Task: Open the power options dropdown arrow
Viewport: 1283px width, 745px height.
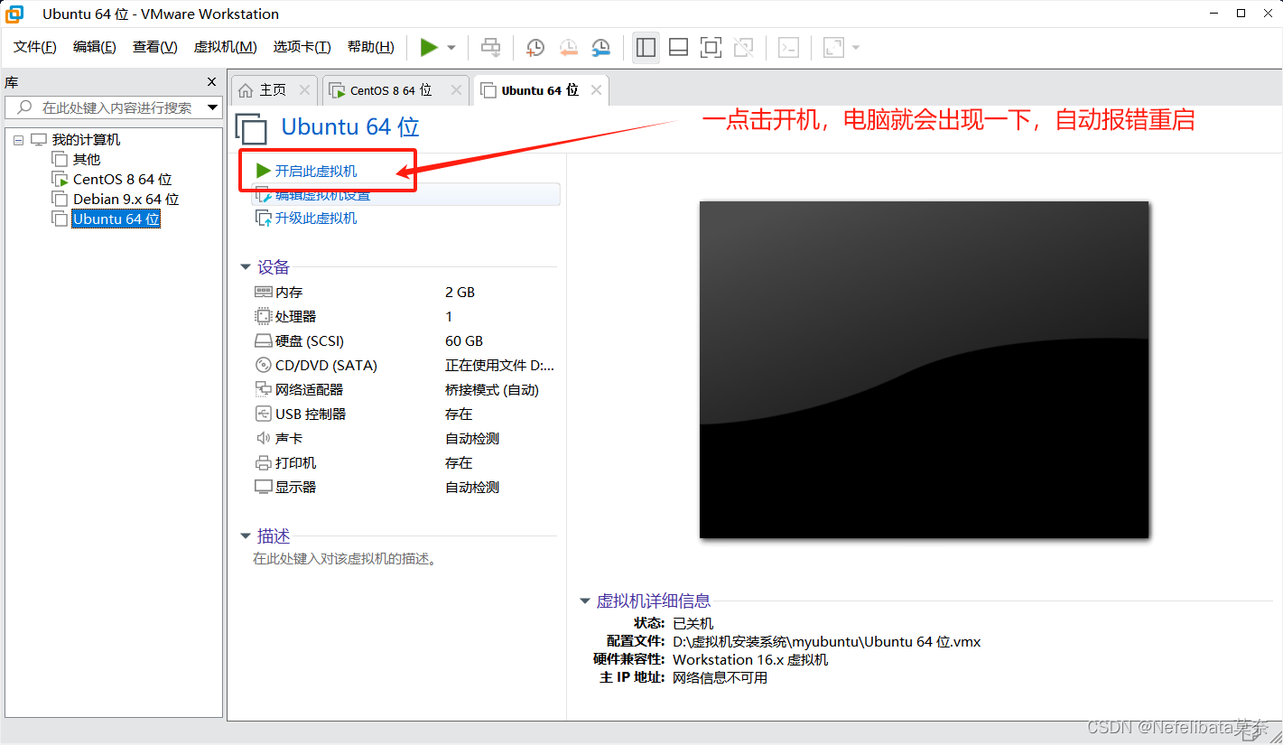Action: tap(451, 48)
